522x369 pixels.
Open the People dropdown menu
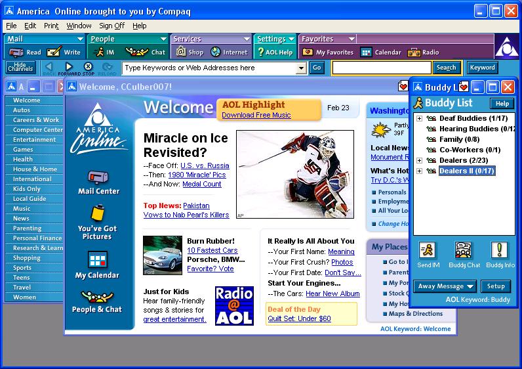tap(163, 39)
